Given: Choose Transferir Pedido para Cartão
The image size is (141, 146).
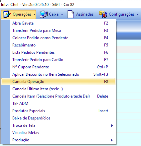Looking at the screenshot, I should pos(58,60).
